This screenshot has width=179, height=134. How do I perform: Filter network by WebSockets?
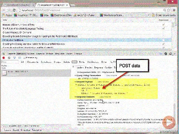pos(93,62)
